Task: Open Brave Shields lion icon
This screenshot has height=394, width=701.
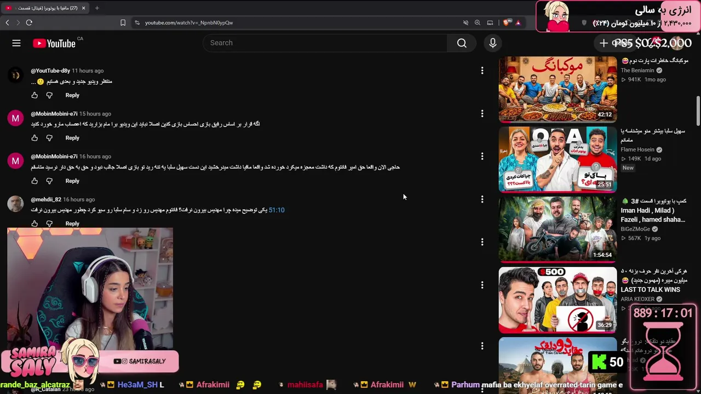Action: tap(506, 22)
